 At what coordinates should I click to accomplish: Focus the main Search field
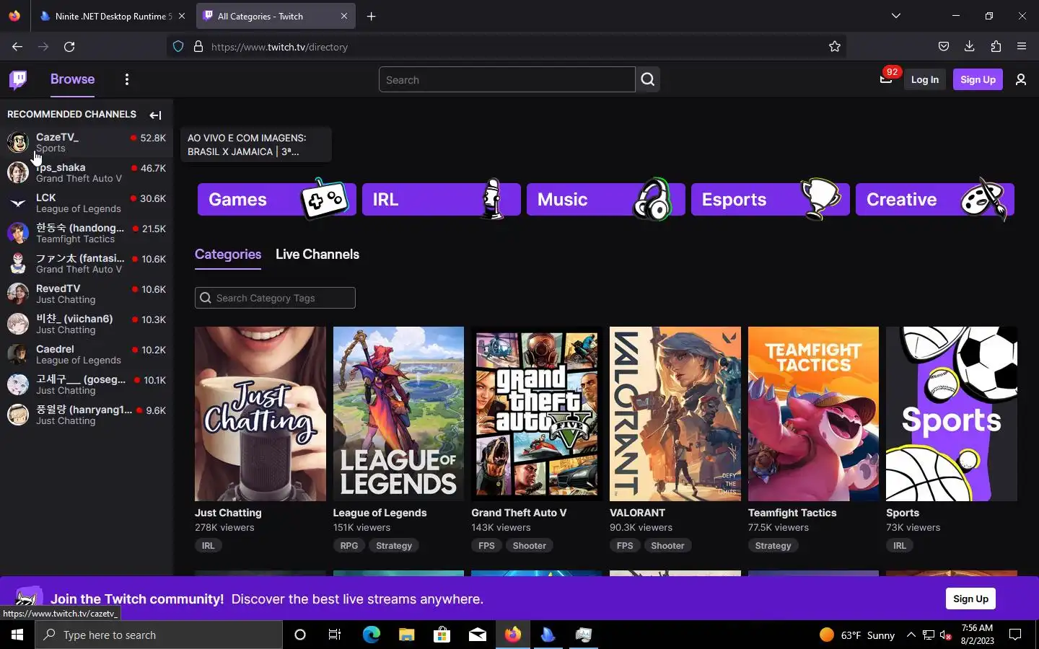(x=507, y=79)
